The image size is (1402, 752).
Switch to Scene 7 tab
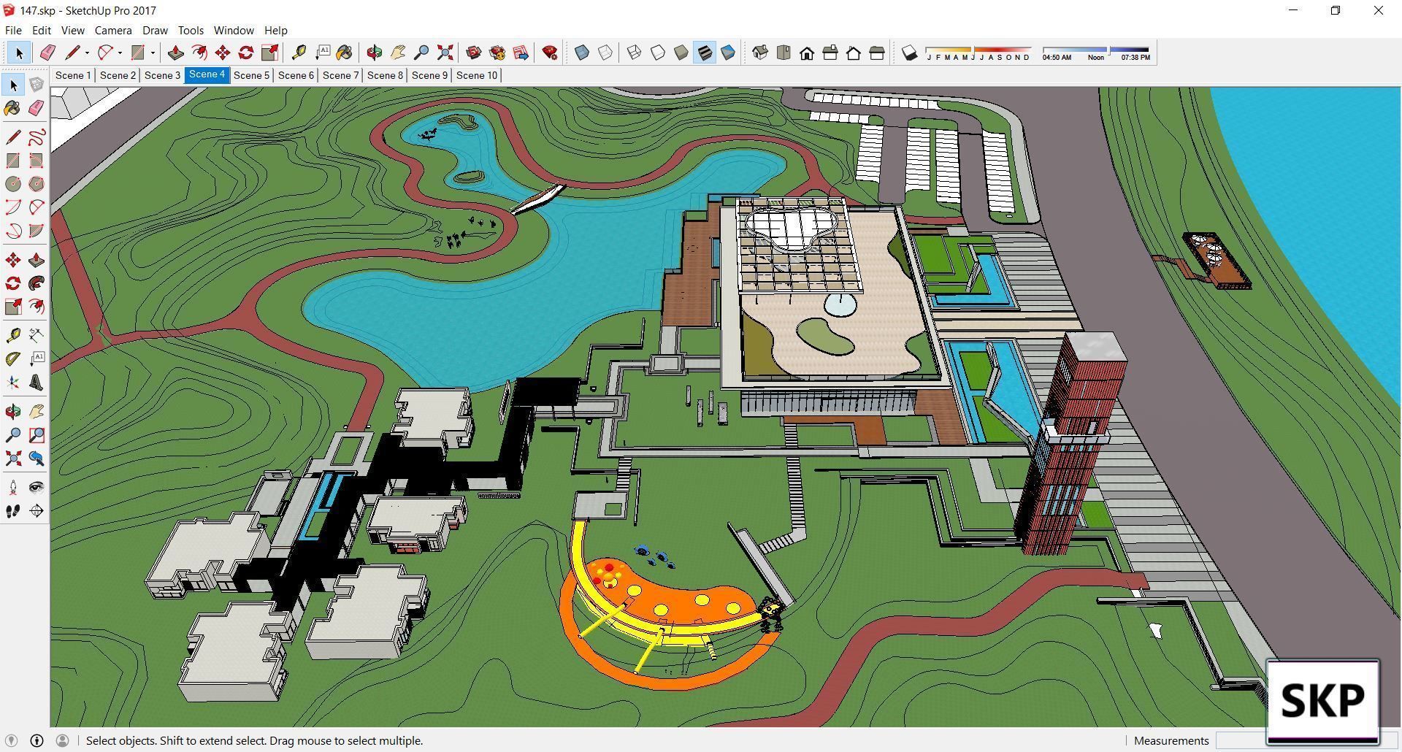(340, 75)
